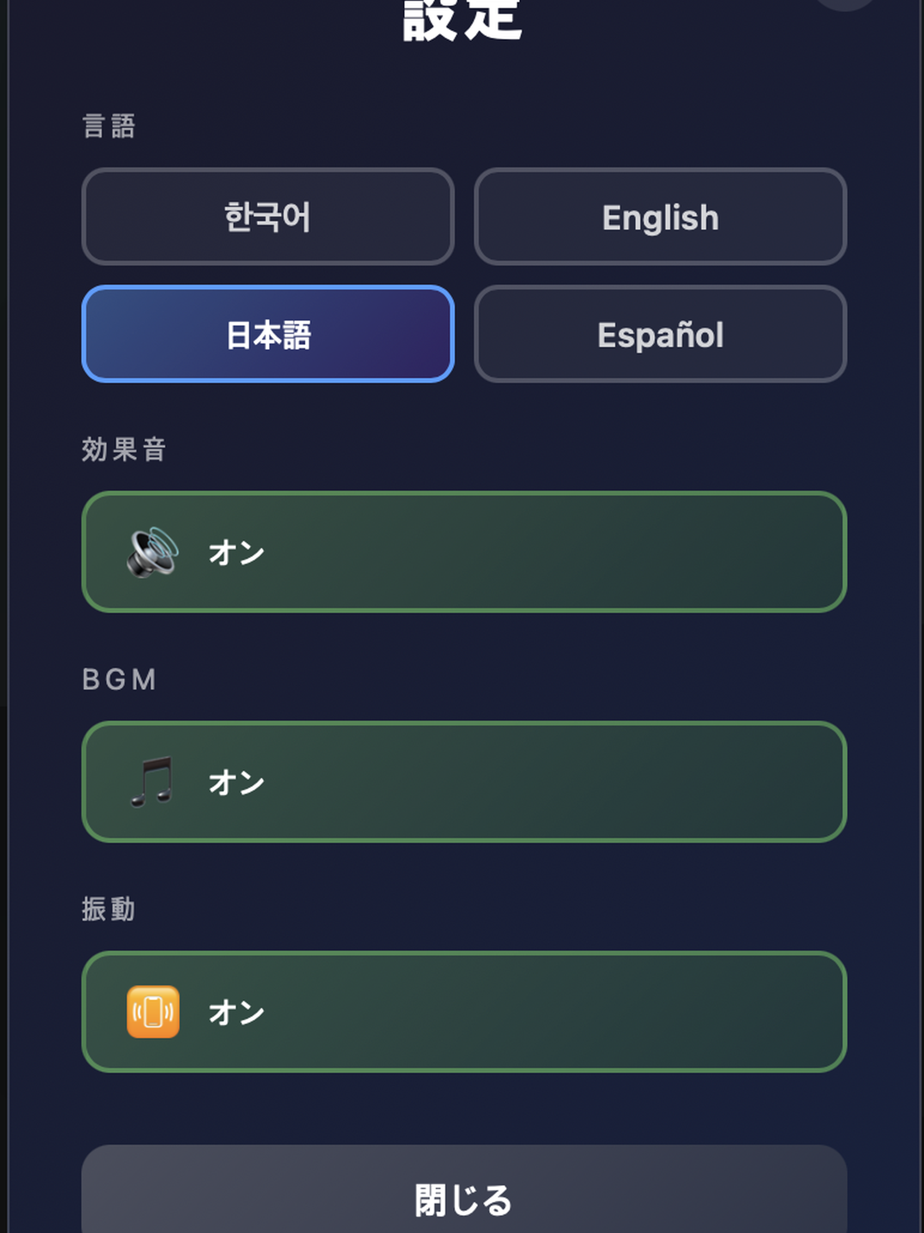Switch language to Español
The image size is (924, 1233).
(x=661, y=334)
